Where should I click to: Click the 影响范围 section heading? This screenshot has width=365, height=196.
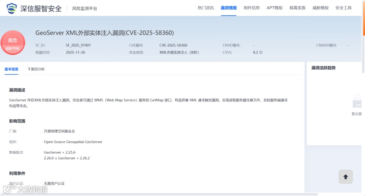(x=17, y=121)
